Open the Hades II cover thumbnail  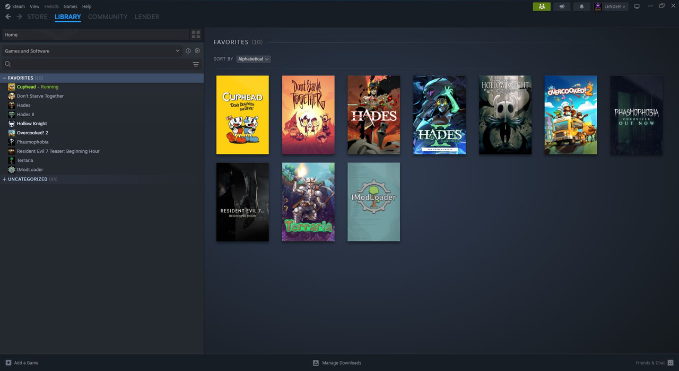[x=440, y=115]
